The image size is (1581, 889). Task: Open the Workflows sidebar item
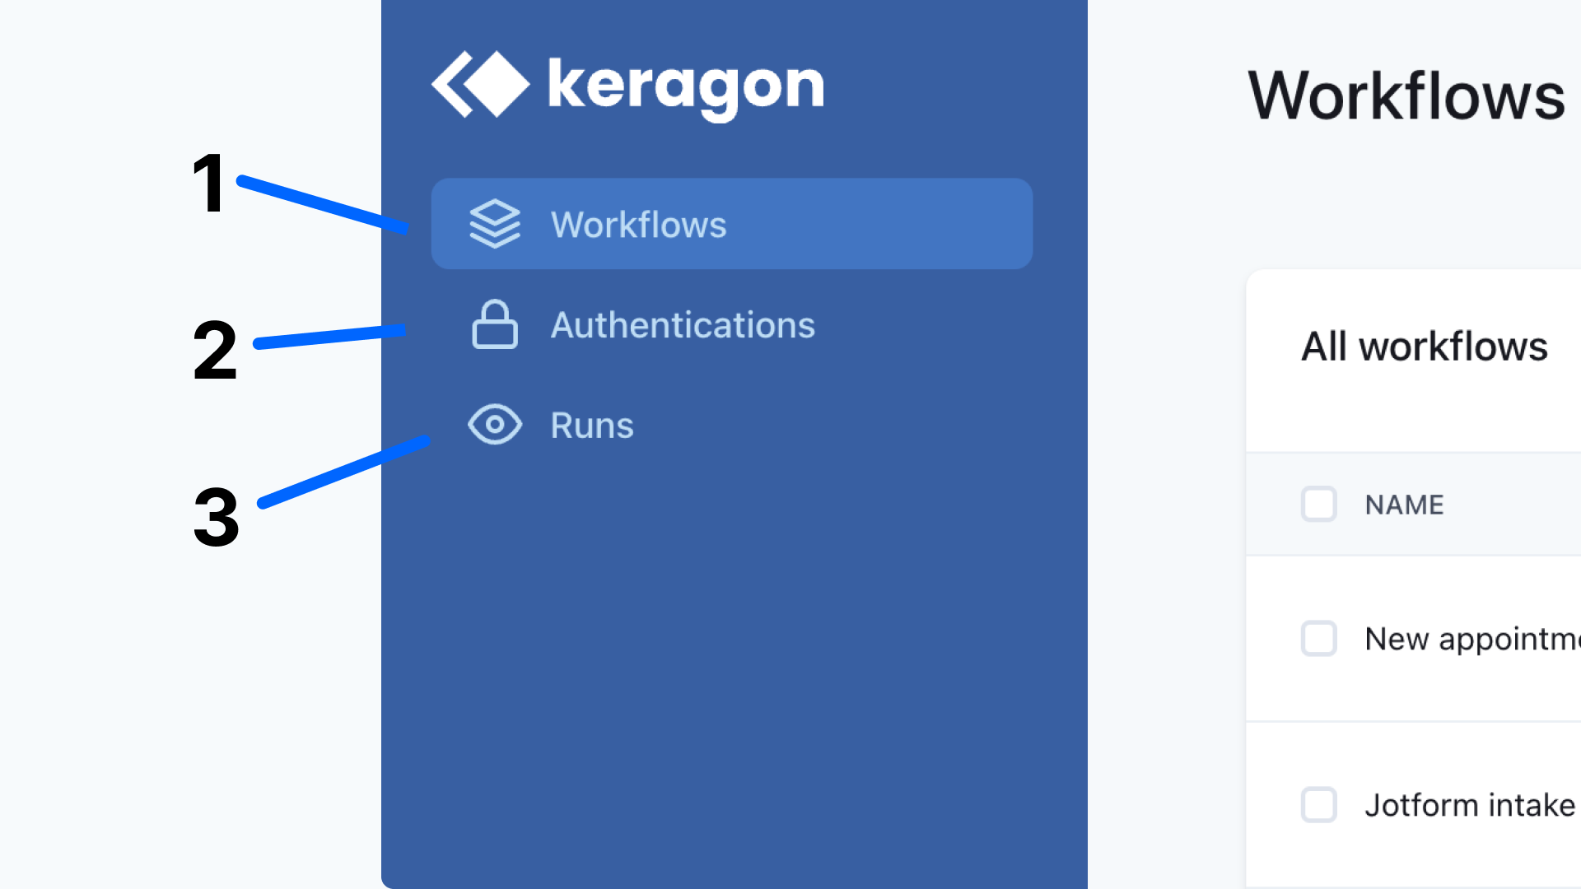pyautogui.click(x=732, y=224)
